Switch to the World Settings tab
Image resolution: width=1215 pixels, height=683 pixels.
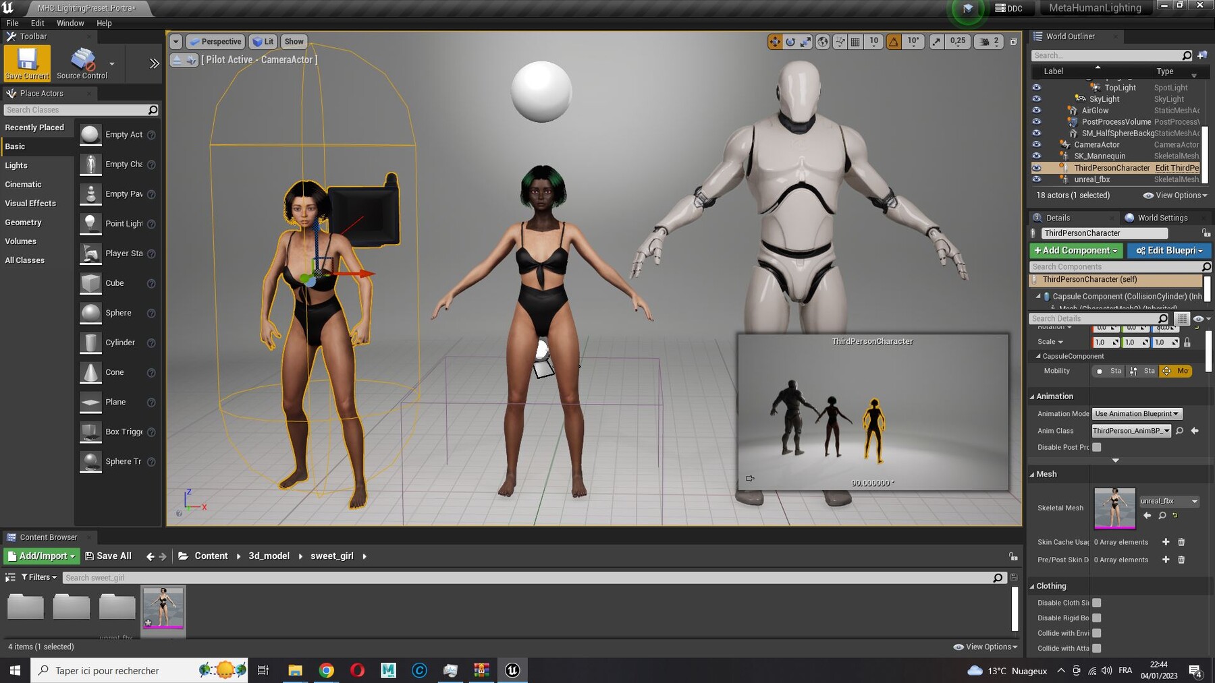(1155, 218)
